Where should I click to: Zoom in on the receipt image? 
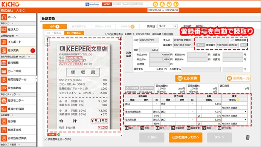47,39
